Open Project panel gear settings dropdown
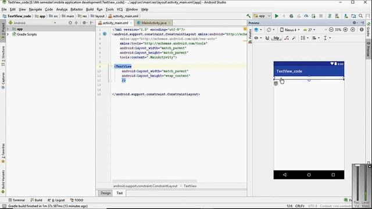Image resolution: width=372 pixels, height=209 pixels. 85,23
